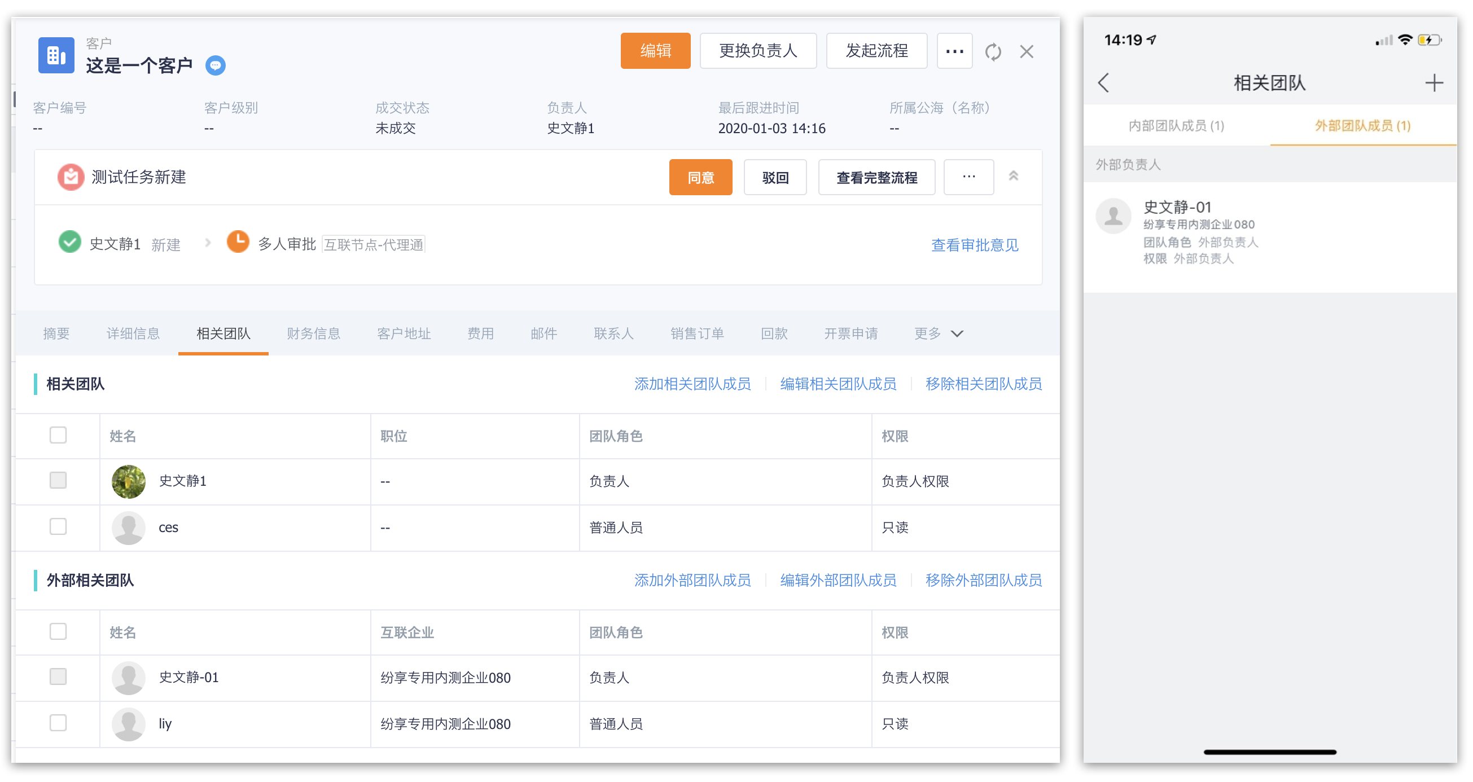Click the 互联节点-代理通 tag
This screenshot has width=1473, height=782.
374,245
